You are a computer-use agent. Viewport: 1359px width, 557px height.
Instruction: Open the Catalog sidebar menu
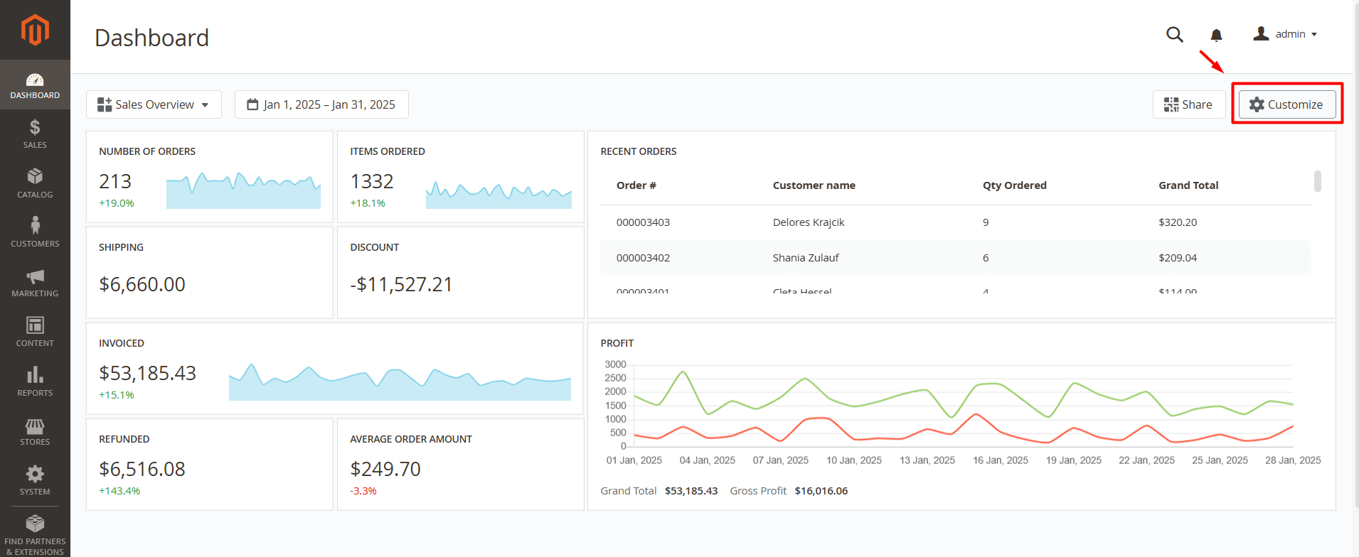tap(35, 183)
